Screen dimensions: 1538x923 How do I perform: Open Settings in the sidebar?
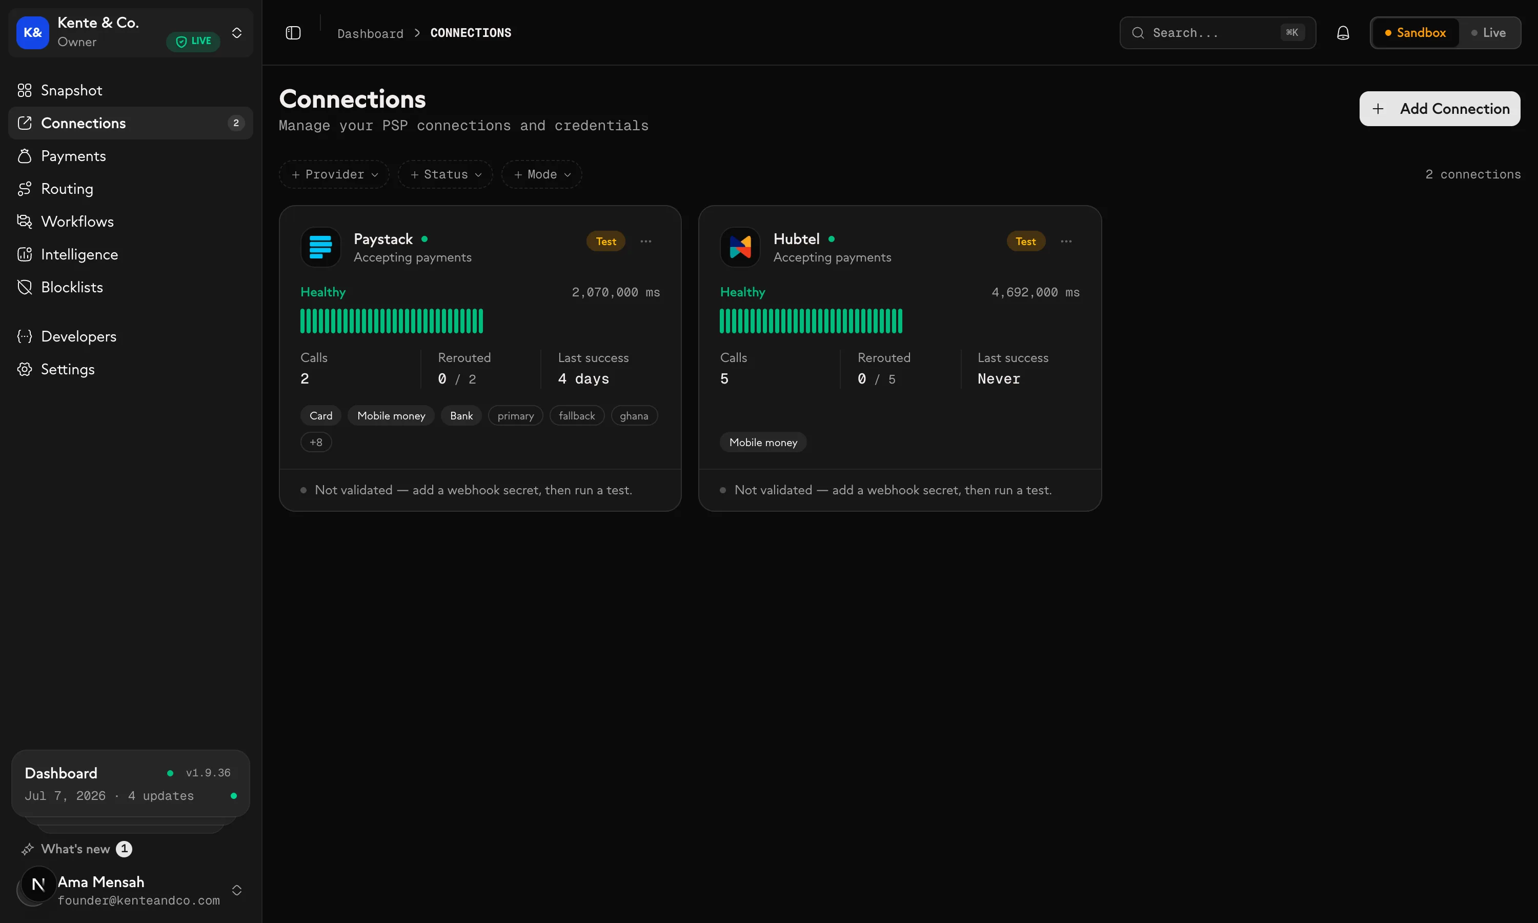click(x=131, y=369)
